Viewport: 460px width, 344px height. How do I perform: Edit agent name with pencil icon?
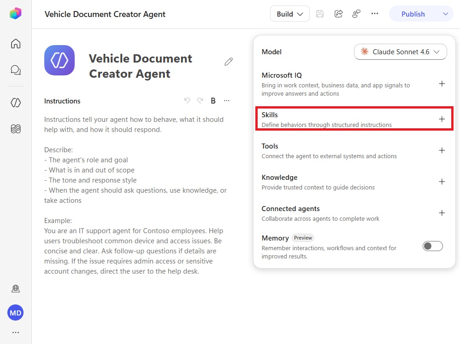229,62
